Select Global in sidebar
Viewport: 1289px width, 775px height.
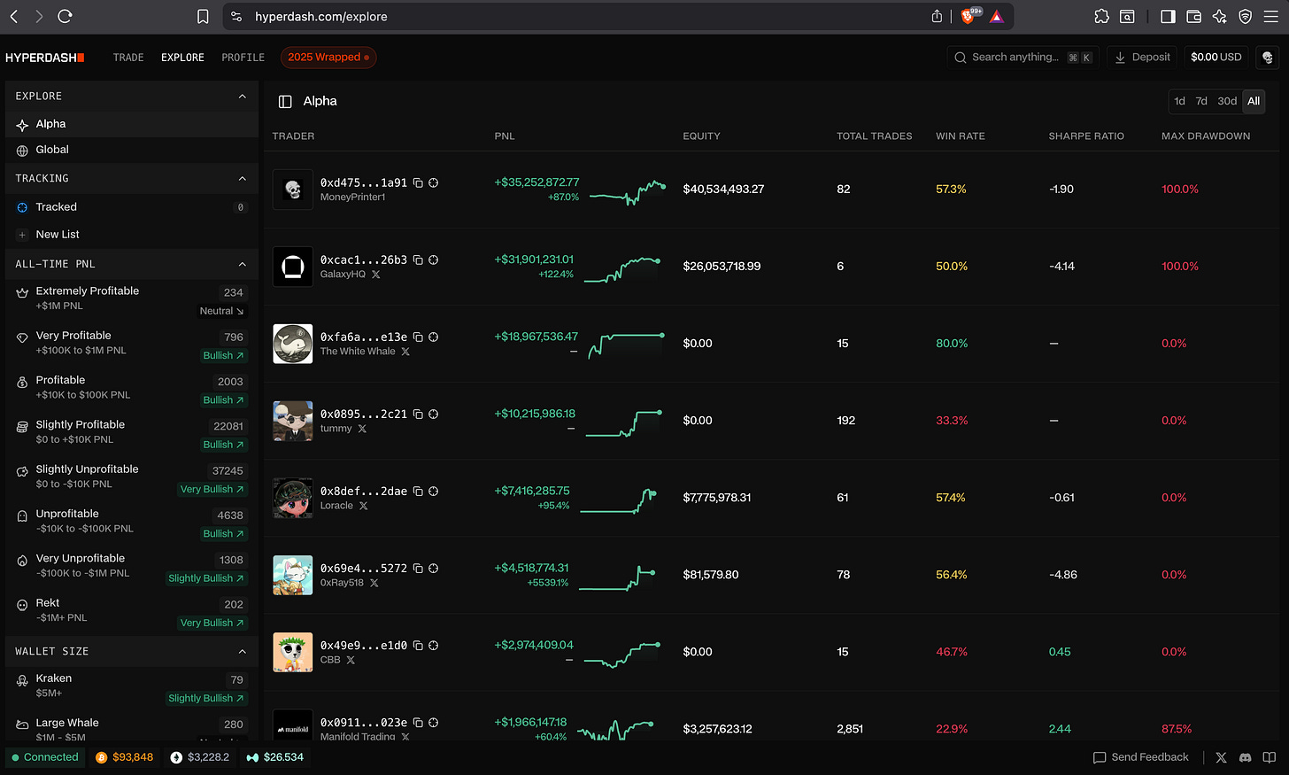(x=131, y=150)
